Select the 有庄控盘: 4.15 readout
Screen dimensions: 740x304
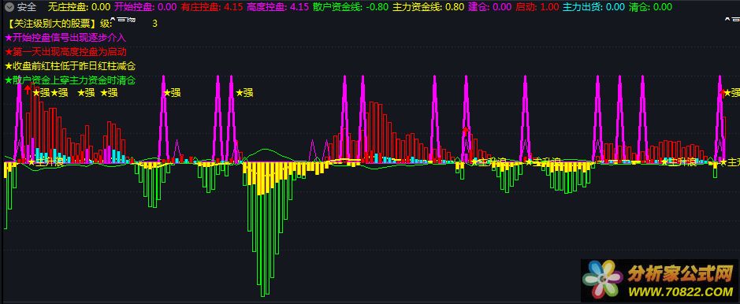pyautogui.click(x=211, y=7)
